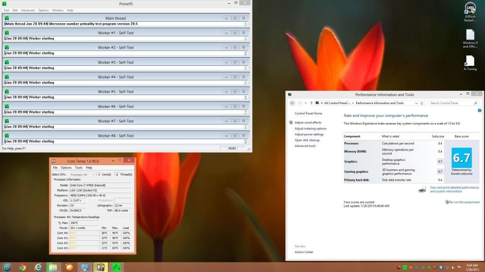The height and width of the screenshot is (272, 485).
Task: Open Prime95 Options menu
Action: (x=43, y=10)
